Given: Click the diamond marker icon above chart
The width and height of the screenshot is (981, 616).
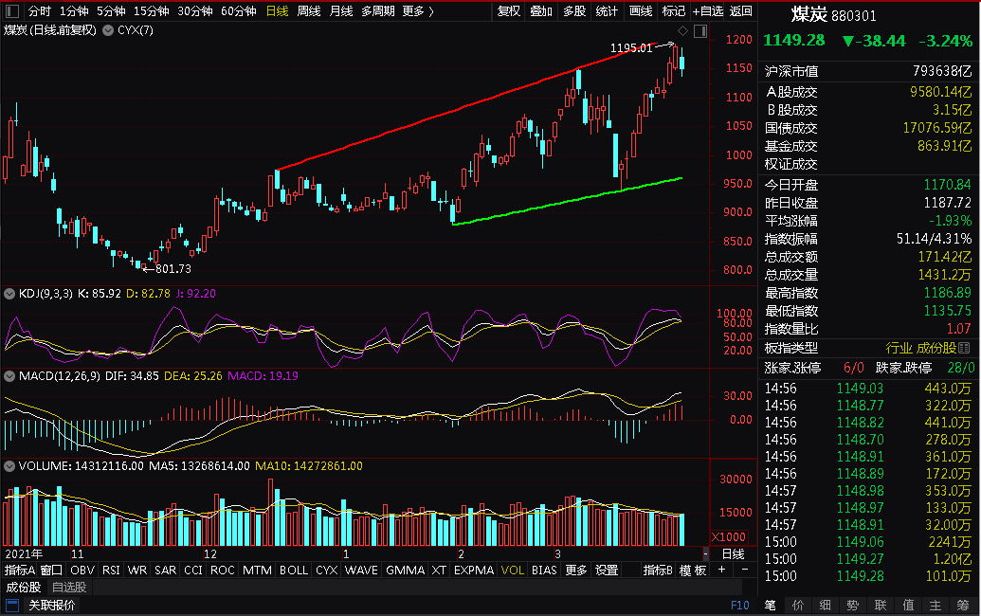Looking at the screenshot, I should click(682, 30).
